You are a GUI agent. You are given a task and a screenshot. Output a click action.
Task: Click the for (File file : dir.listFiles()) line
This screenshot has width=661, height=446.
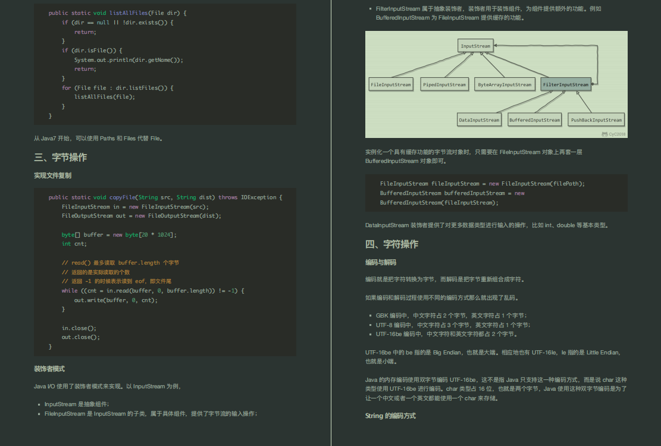(118, 87)
